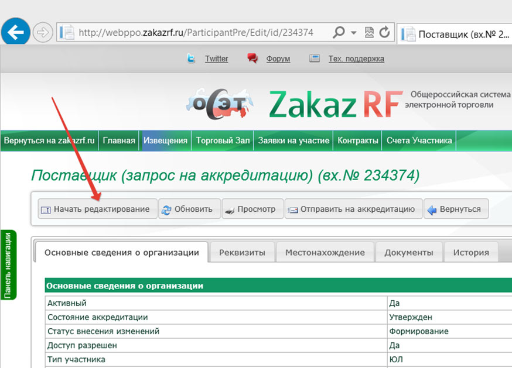This screenshot has width=512, height=368.
Task: Click the Начать редактирование button
Action: click(97, 209)
